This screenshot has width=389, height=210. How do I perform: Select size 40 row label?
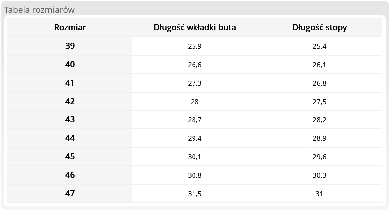pos(70,65)
